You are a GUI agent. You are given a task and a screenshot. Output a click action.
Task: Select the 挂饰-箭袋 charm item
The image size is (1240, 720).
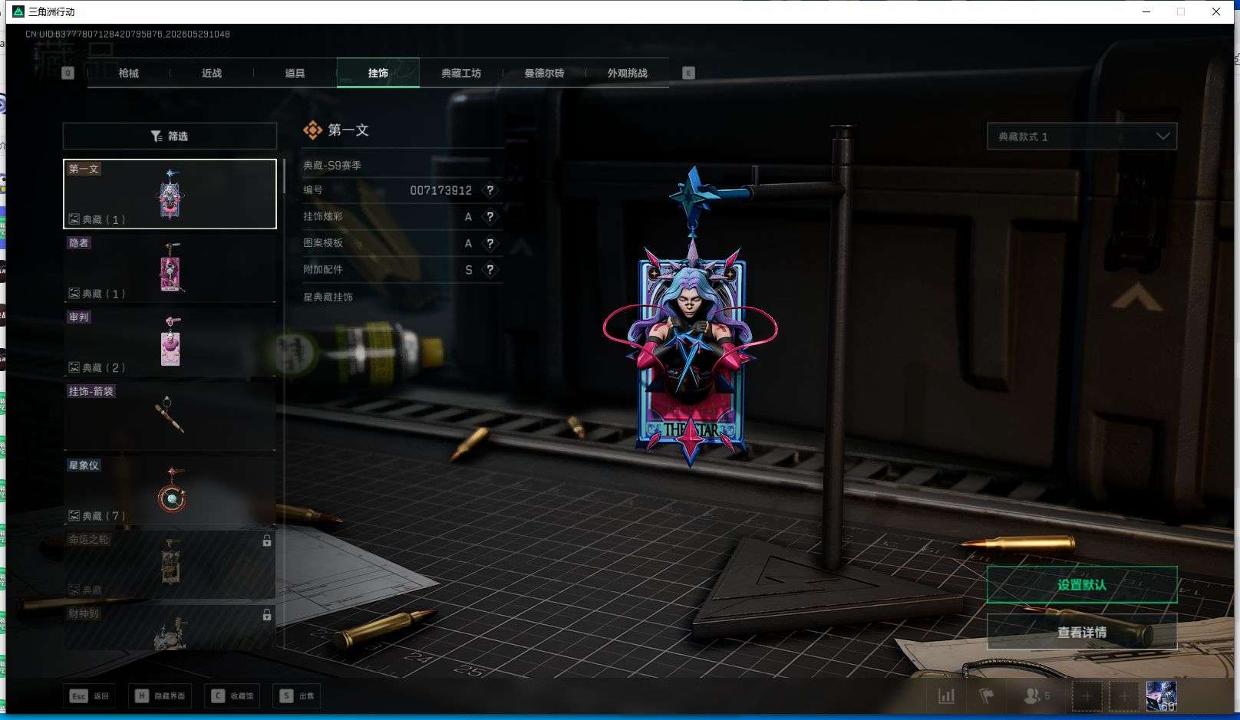tap(170, 416)
